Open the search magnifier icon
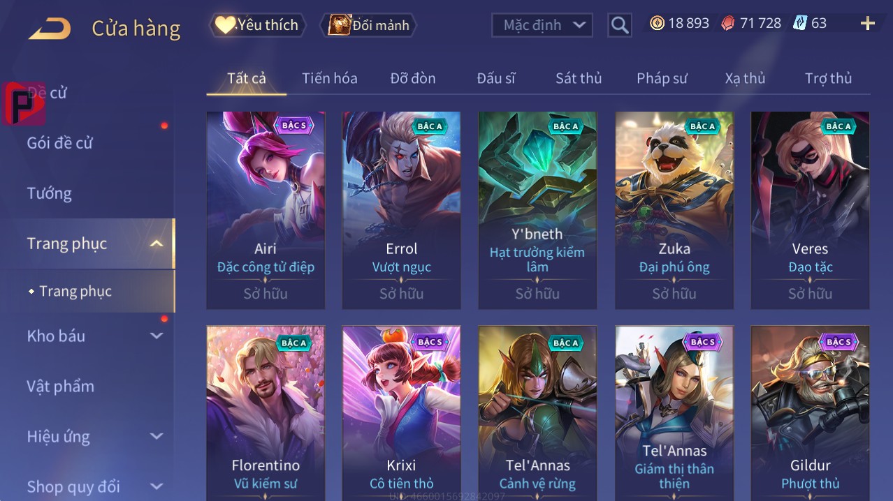 pos(619,25)
